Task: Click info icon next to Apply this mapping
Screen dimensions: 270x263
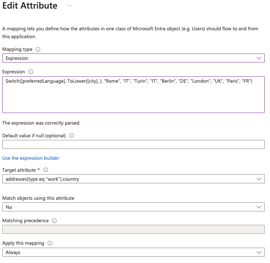Action: [x=50, y=243]
